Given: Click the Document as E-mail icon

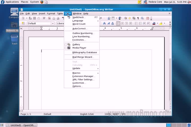Looking at the screenshot, I should coord(39,18).
